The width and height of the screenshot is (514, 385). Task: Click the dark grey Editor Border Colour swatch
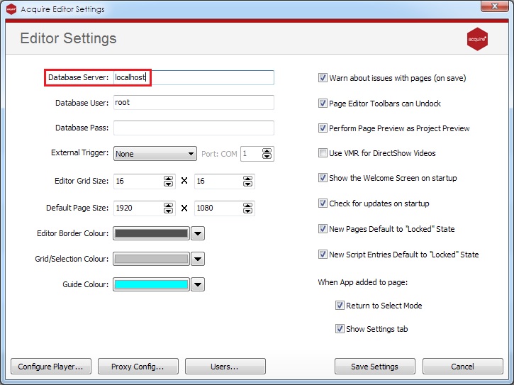tap(151, 233)
